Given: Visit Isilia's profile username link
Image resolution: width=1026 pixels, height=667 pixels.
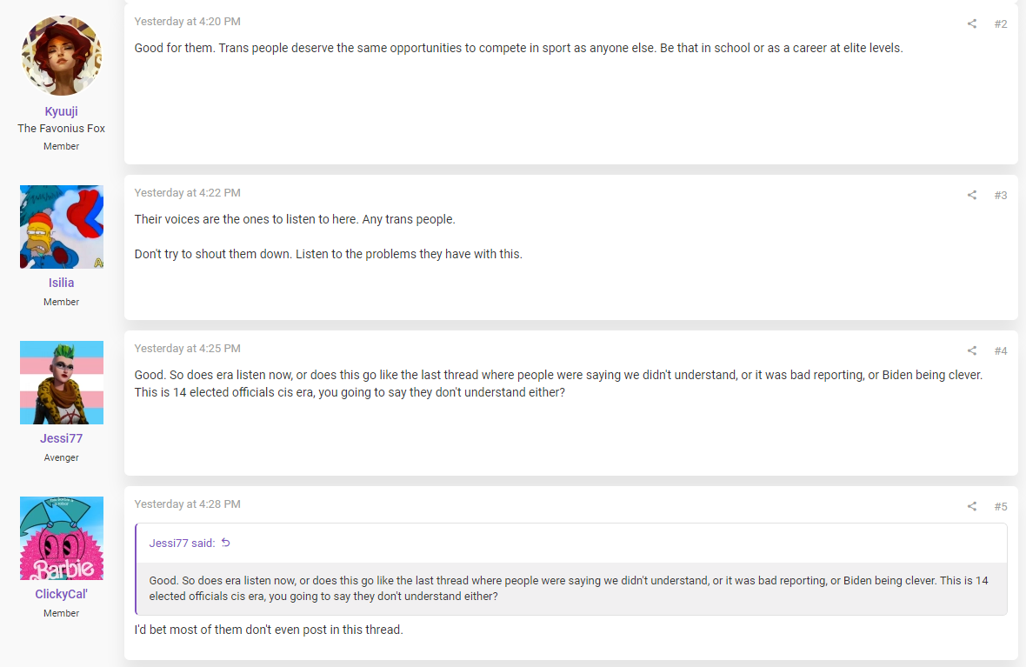Looking at the screenshot, I should coord(62,283).
